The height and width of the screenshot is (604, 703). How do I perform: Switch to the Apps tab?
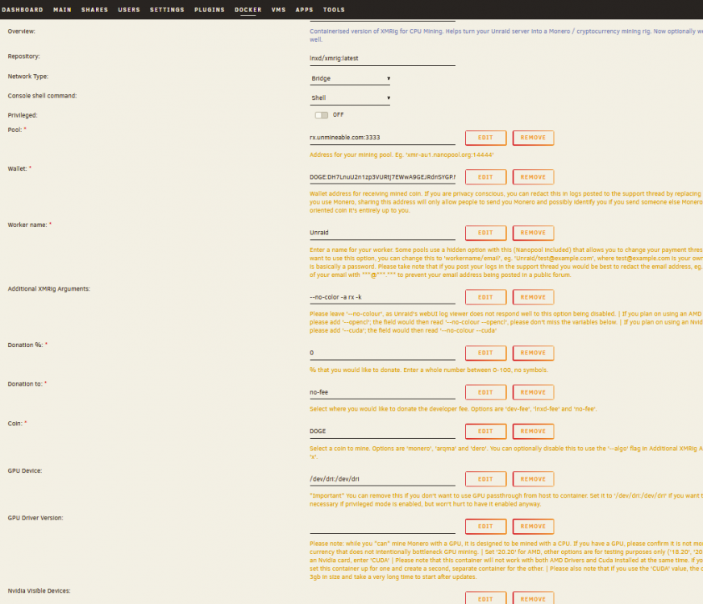coord(305,10)
